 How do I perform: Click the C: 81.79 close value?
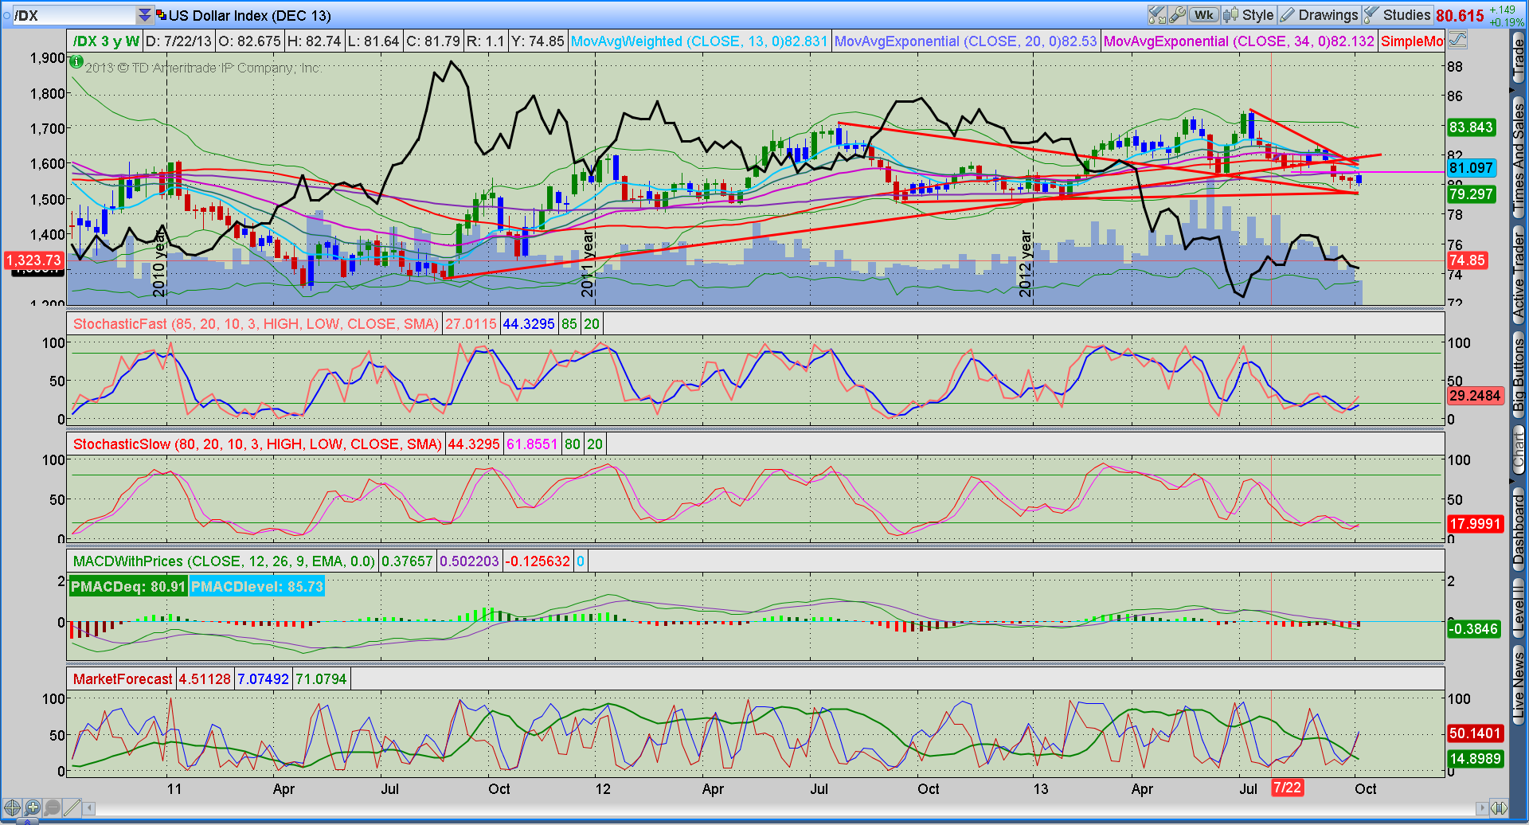coord(432,41)
